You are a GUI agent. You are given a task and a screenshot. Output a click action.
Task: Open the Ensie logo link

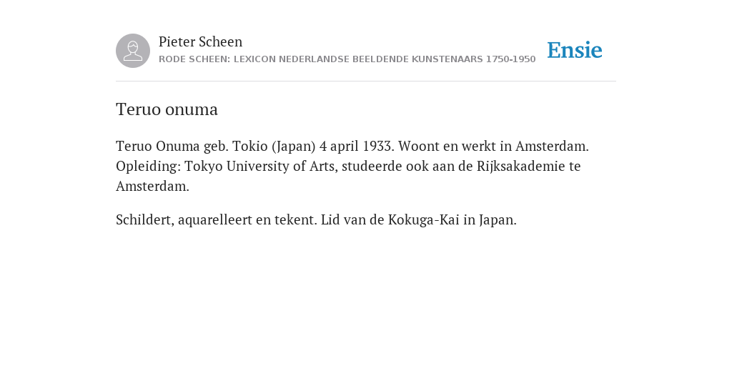(575, 50)
